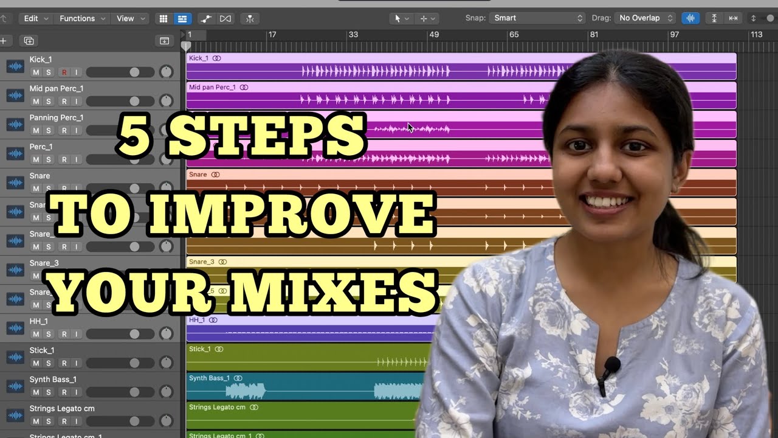Record-enable the Perc_1 track
778x438 pixels.
click(64, 160)
